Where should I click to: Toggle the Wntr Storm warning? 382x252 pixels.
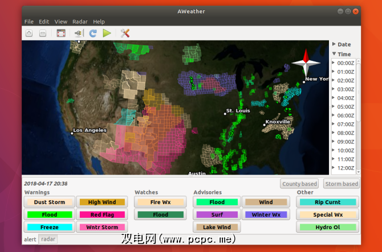[102, 227]
